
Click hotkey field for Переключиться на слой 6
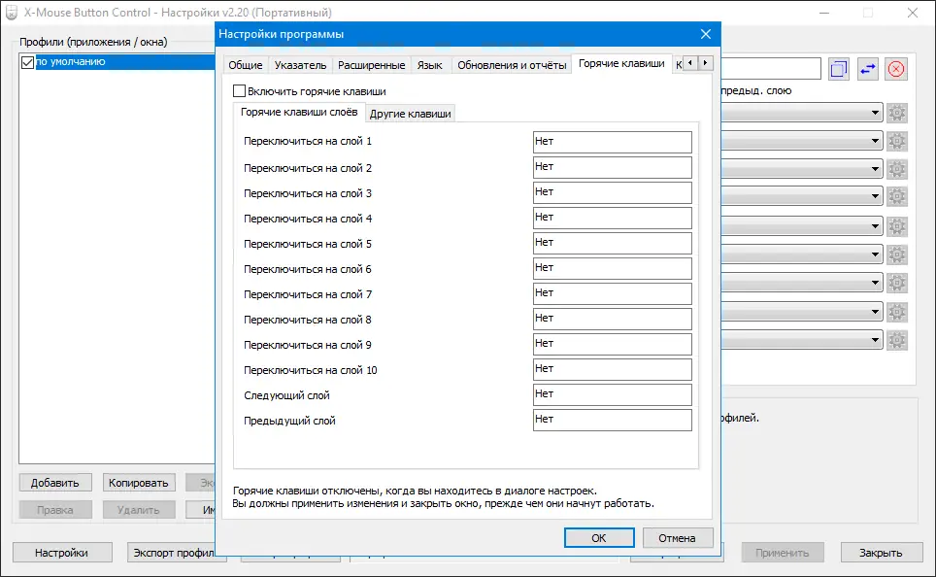613,268
